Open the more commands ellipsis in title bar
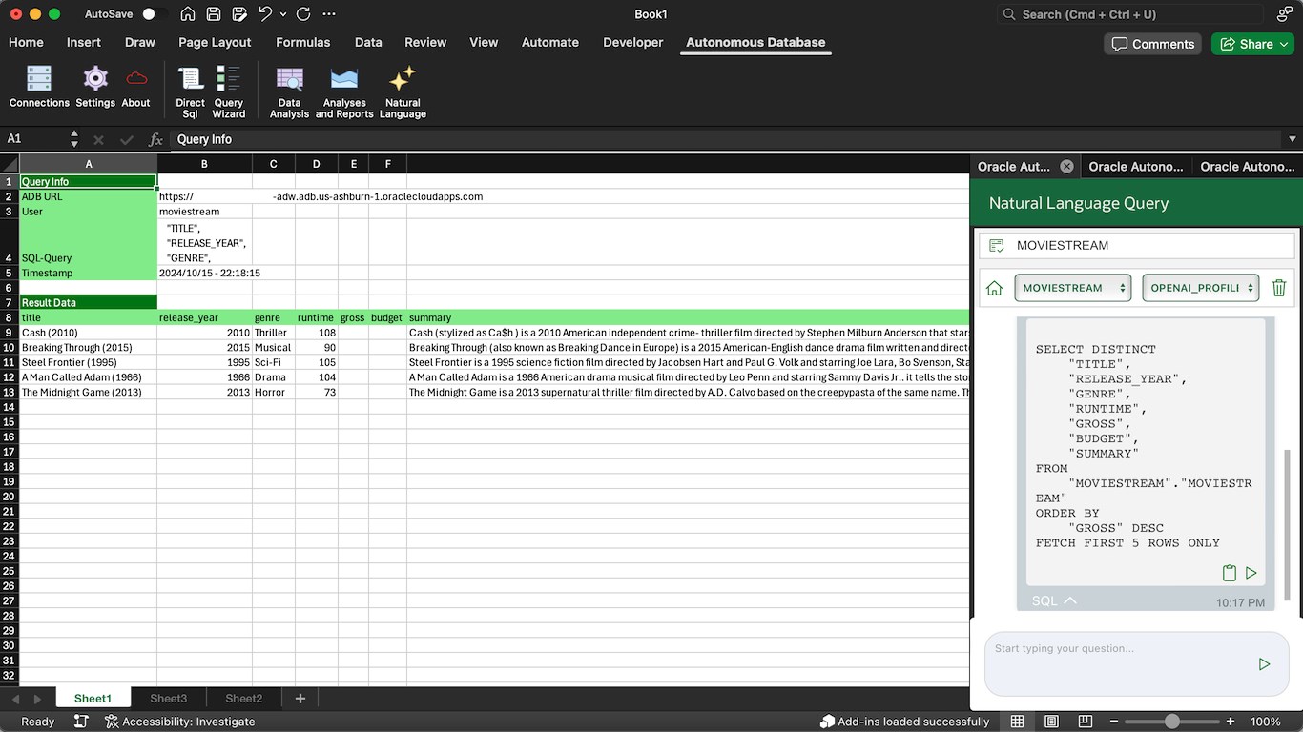 [x=329, y=14]
